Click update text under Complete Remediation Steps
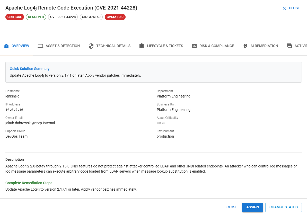The height and width of the screenshot is (214, 307). point(71,190)
